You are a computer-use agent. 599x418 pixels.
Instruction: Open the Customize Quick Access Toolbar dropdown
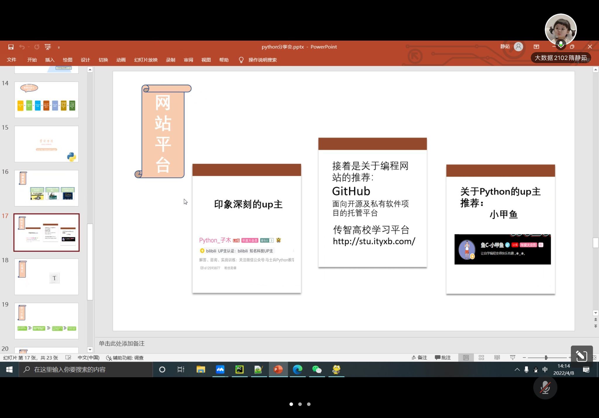[59, 47]
